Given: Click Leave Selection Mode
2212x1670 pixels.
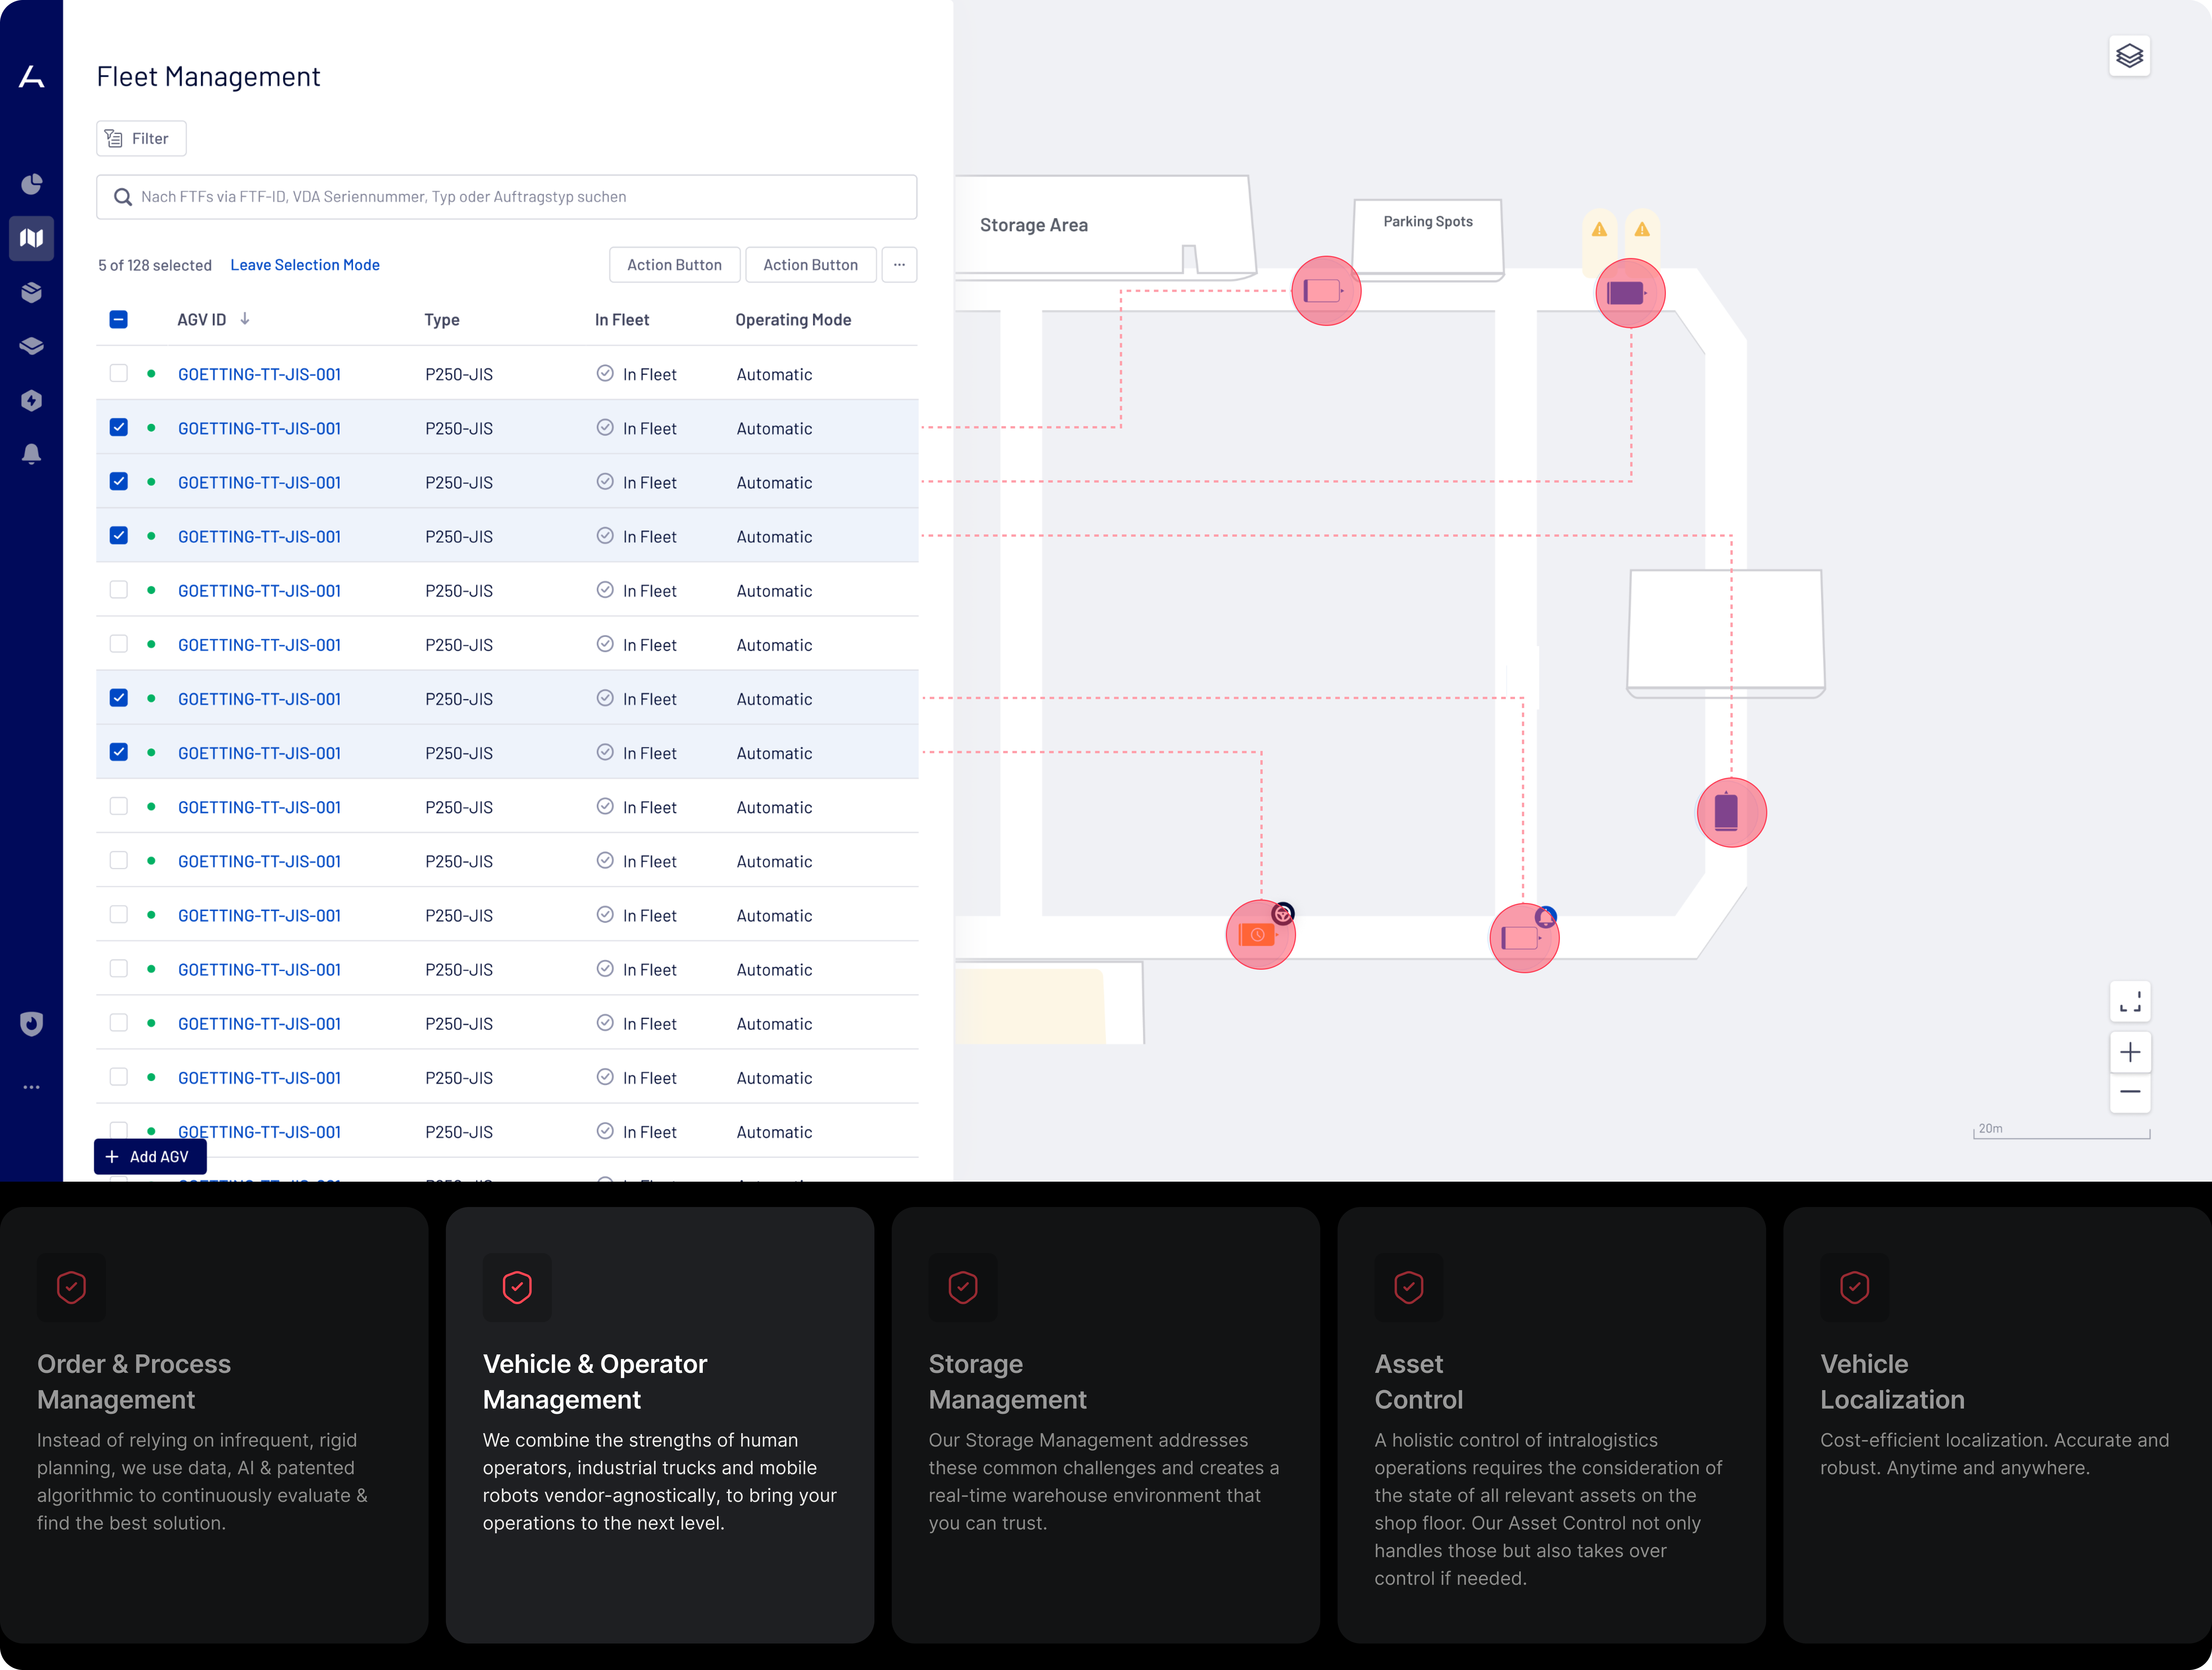Looking at the screenshot, I should tap(305, 264).
